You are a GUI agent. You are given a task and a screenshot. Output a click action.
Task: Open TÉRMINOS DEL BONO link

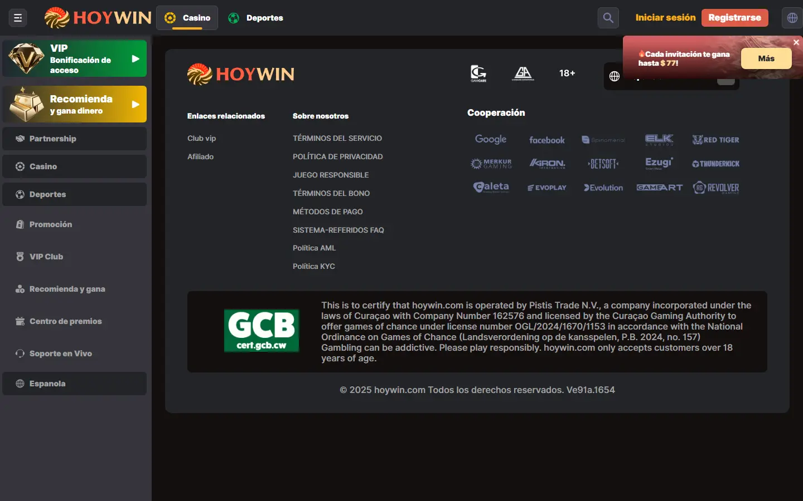331,193
